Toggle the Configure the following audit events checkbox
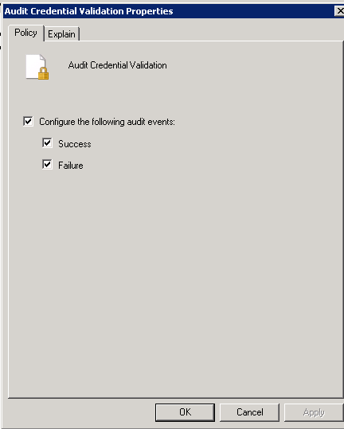 [x=28, y=121]
